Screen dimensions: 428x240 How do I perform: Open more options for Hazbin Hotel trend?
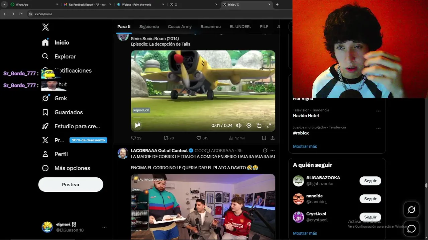click(x=378, y=111)
